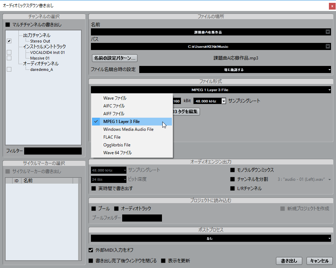
Task: Click the 名前 column header in cycle marker list
Action: pos(47,181)
